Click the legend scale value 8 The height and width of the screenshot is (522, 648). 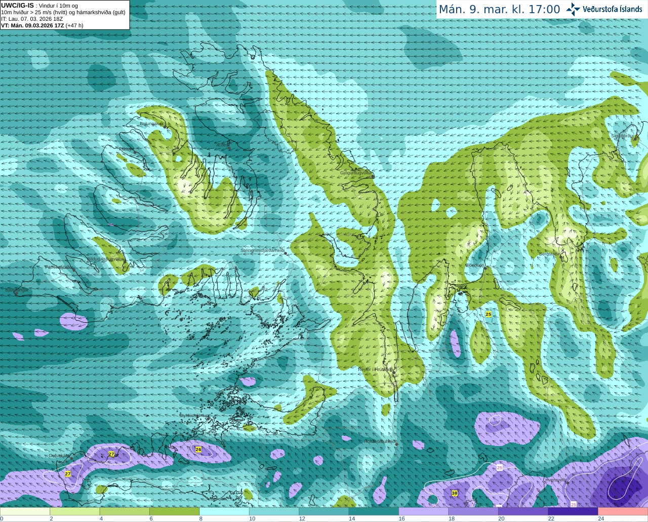click(200, 518)
